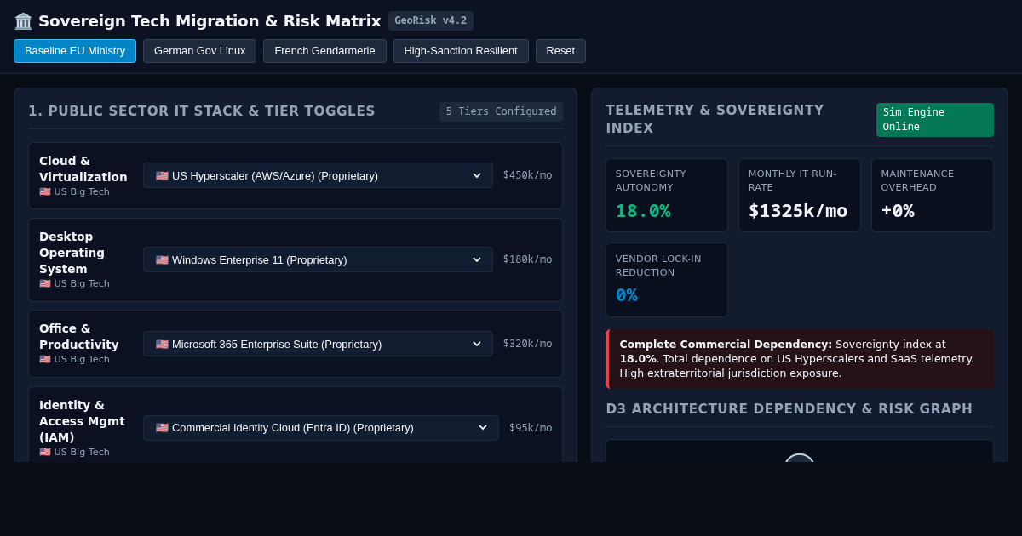Click Maintenance Overhead +0% value
The height and width of the screenshot is (536, 1022).
coord(898,211)
